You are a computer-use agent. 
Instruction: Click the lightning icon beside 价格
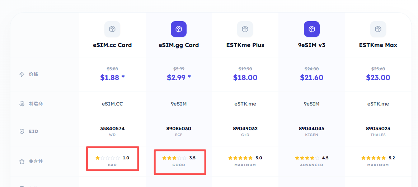(x=22, y=74)
